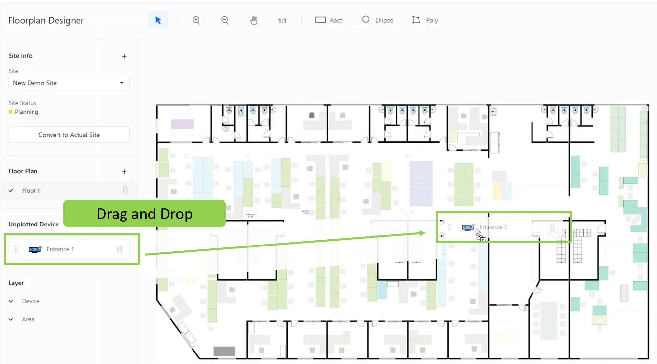Click the Planning site status text
This screenshot has width=657, height=364.
pos(27,112)
